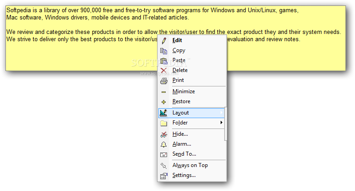Click the Settings icon
This screenshot has height=191, width=355.
coord(164,176)
